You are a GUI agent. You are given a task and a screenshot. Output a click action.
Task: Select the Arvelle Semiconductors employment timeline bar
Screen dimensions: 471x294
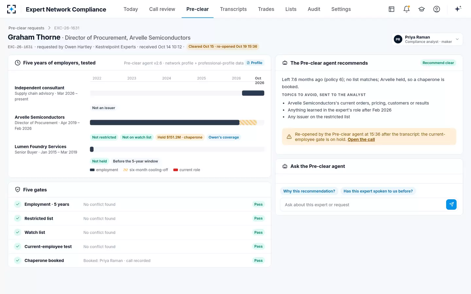pos(165,122)
